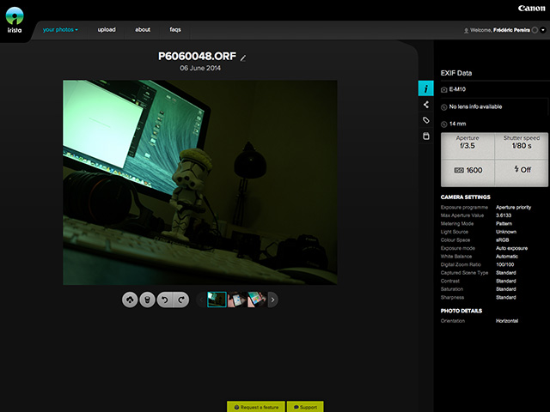The width and height of the screenshot is (550, 412).
Task: Click the EXIF Data heading
Action: 456,73
